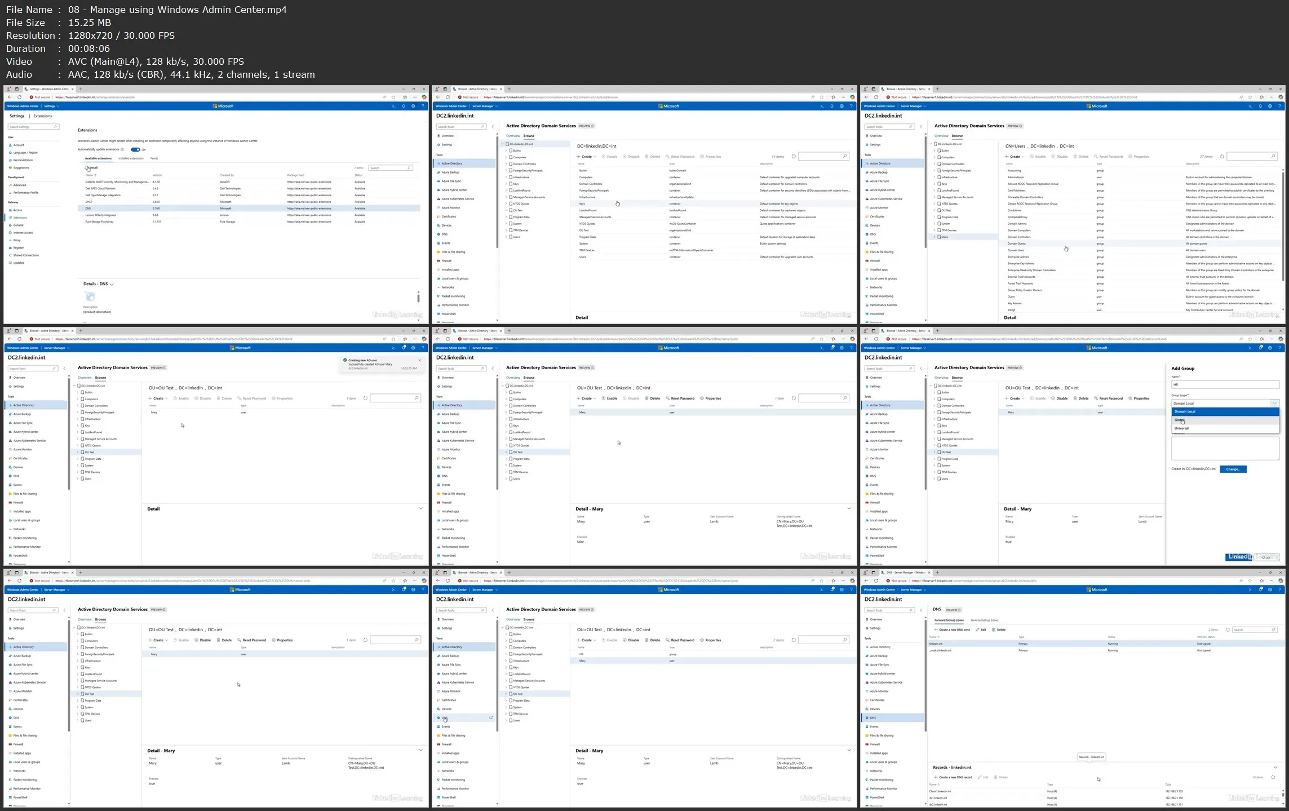The image size is (1289, 811).
Task: Select Global in the Group Scope list
Action: (x=1225, y=420)
